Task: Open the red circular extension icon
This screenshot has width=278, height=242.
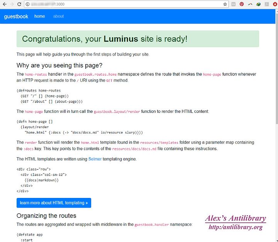Action: pyautogui.click(x=275, y=4)
